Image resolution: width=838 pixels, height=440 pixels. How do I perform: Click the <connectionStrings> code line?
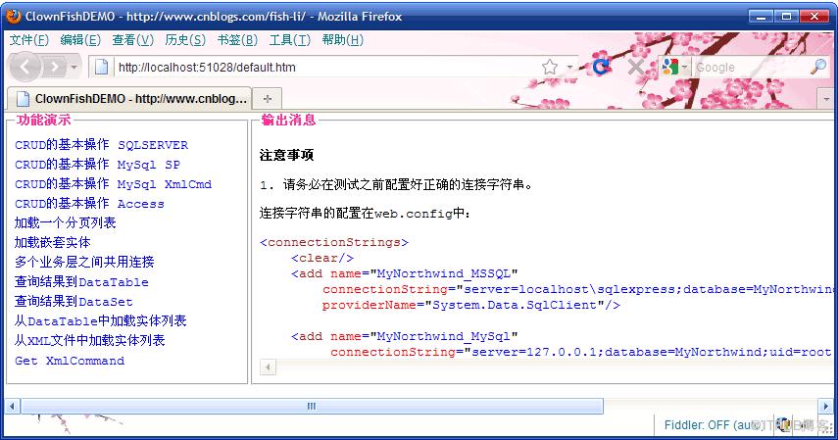click(334, 243)
